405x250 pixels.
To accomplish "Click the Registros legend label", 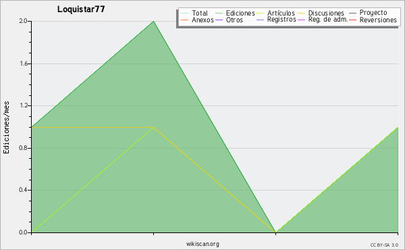I will point(281,20).
